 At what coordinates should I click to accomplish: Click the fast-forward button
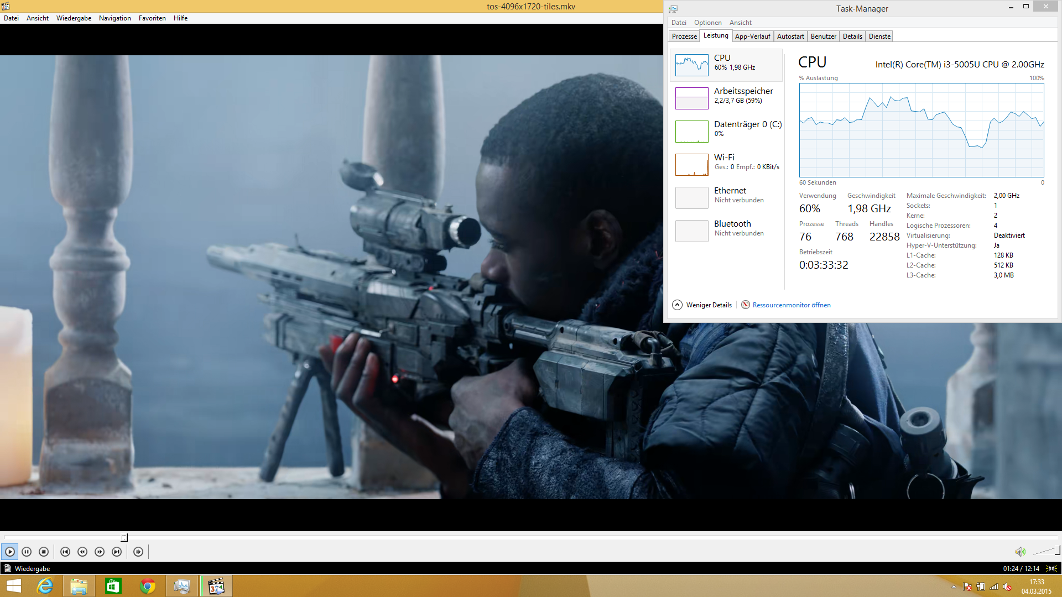[x=100, y=552]
